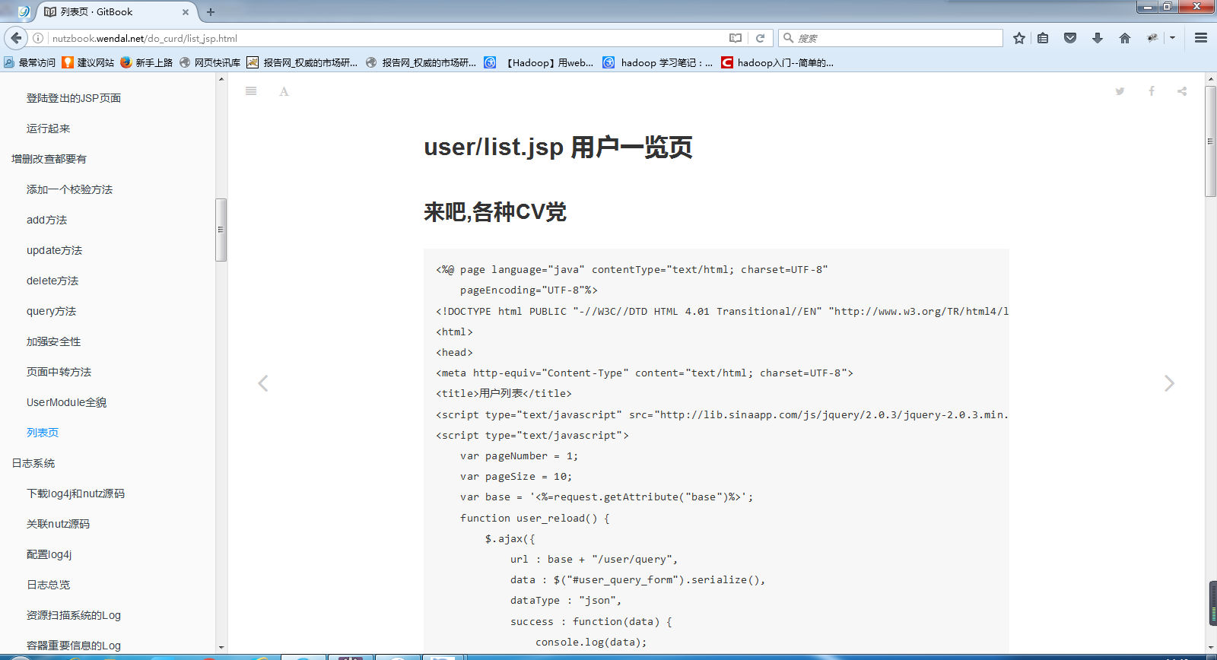
Task: Open 网页快讯库 bookmark
Action: [210, 62]
